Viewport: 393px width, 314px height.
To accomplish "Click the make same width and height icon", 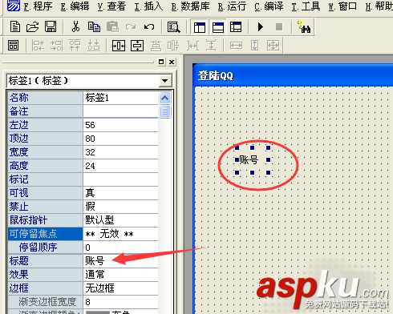I will pos(273,46).
